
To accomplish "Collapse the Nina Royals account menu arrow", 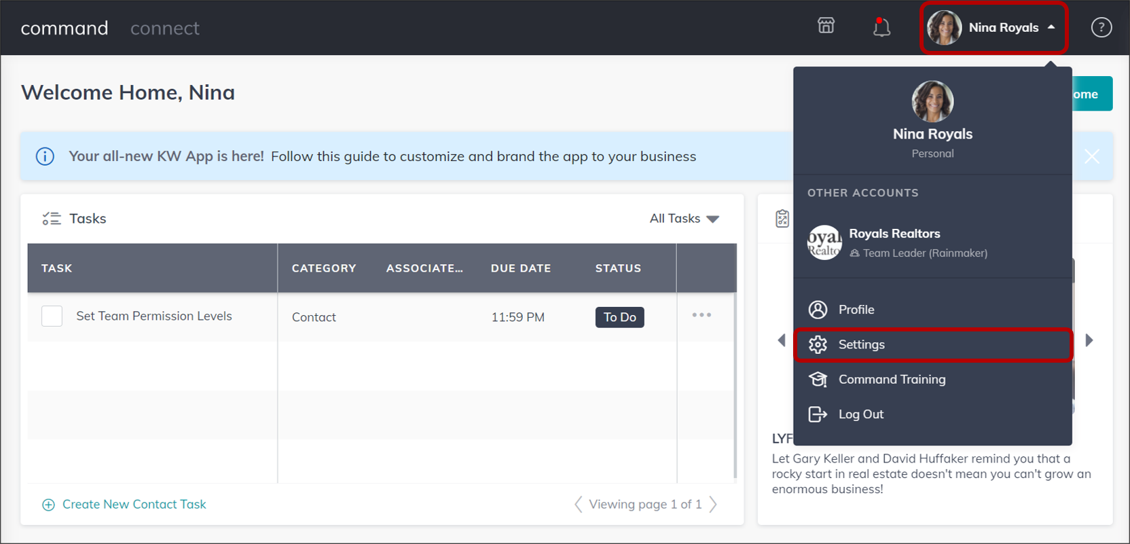I will pos(1051,27).
